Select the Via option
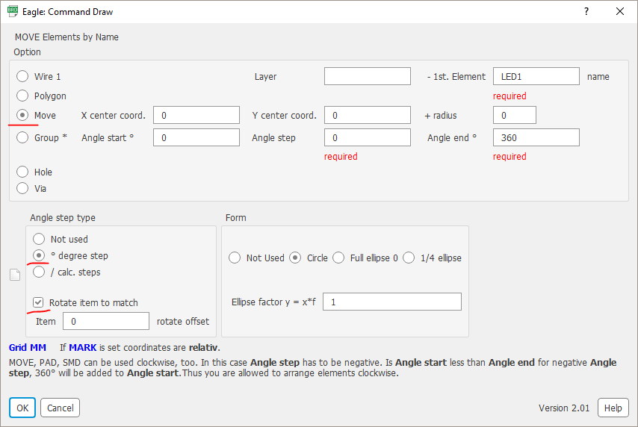 (22, 188)
